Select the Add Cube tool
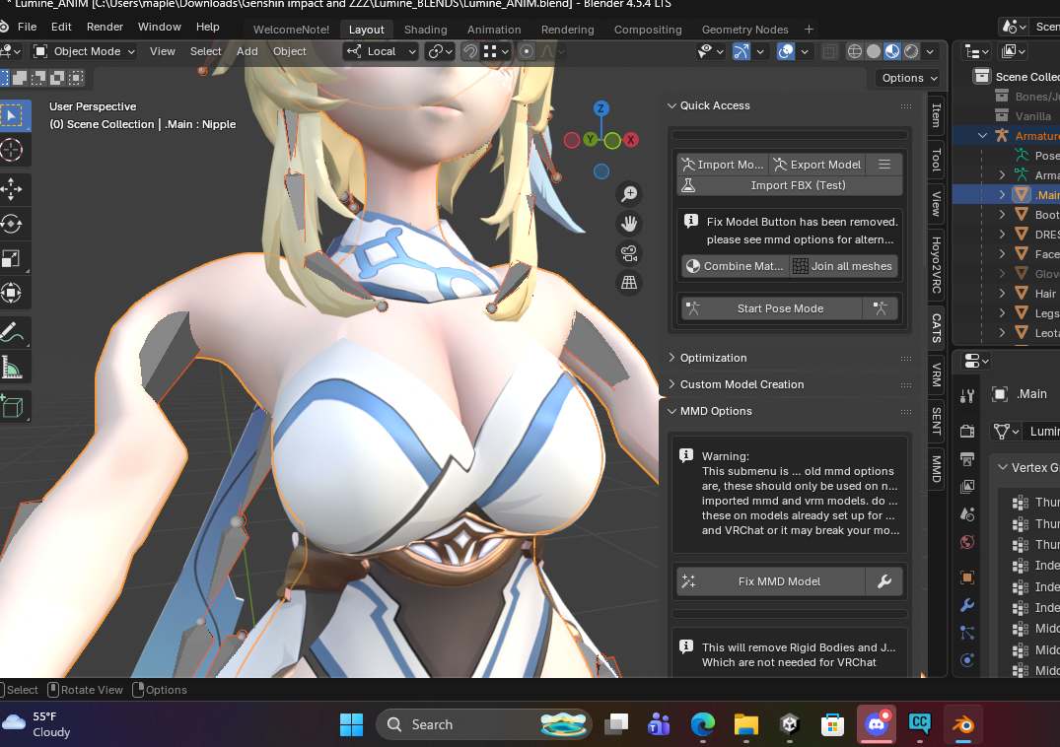Image resolution: width=1060 pixels, height=747 pixels. pos(13,407)
